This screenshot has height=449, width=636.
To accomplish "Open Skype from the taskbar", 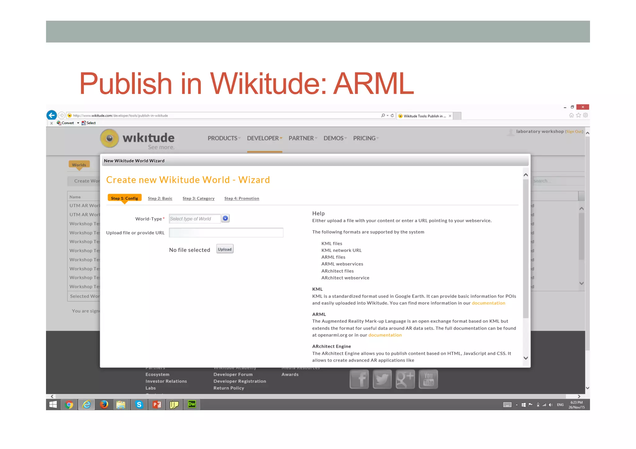I will click(x=139, y=405).
